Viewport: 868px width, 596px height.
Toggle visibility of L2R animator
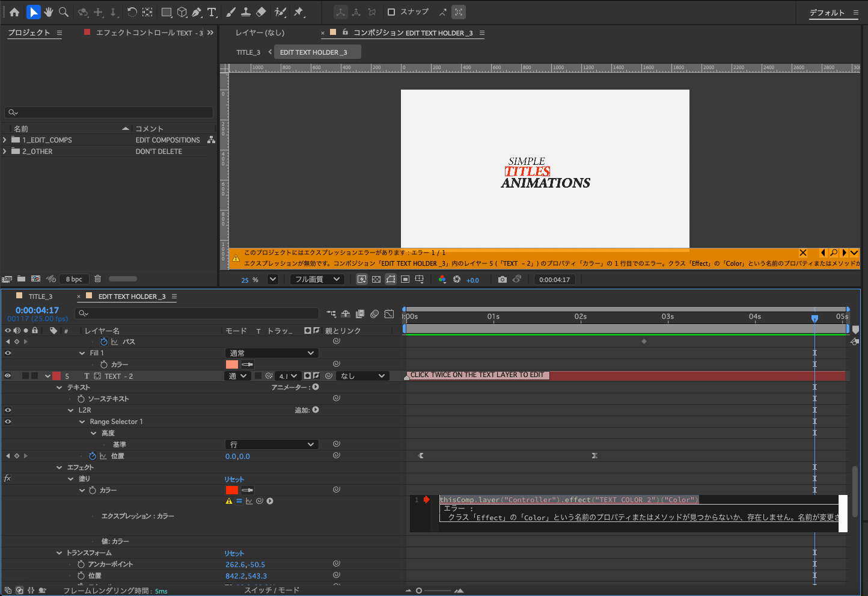8,410
